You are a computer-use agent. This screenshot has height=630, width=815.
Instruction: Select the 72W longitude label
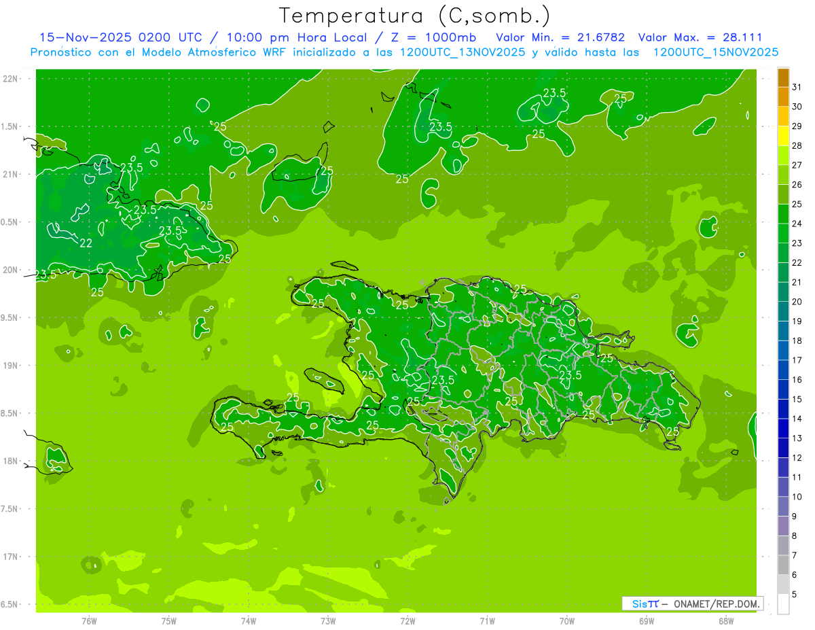407,620
